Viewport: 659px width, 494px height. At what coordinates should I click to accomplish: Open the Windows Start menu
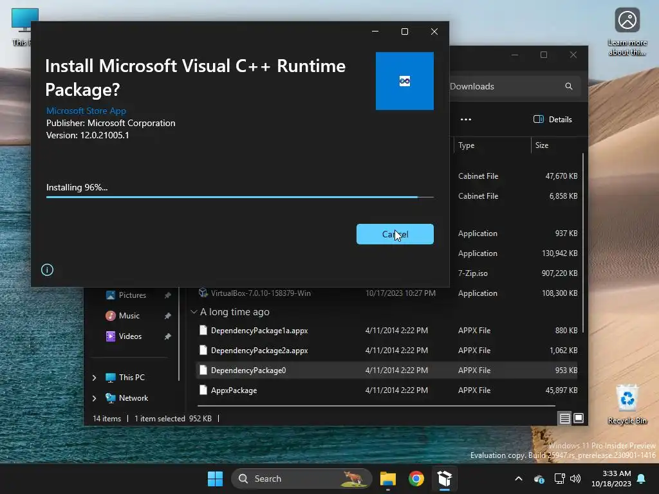click(x=215, y=479)
